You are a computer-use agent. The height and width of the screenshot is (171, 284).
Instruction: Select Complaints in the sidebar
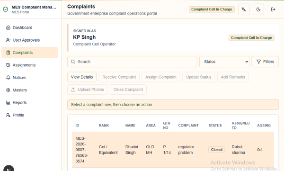[x=30, y=53]
